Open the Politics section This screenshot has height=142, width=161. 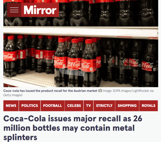coord(30,106)
